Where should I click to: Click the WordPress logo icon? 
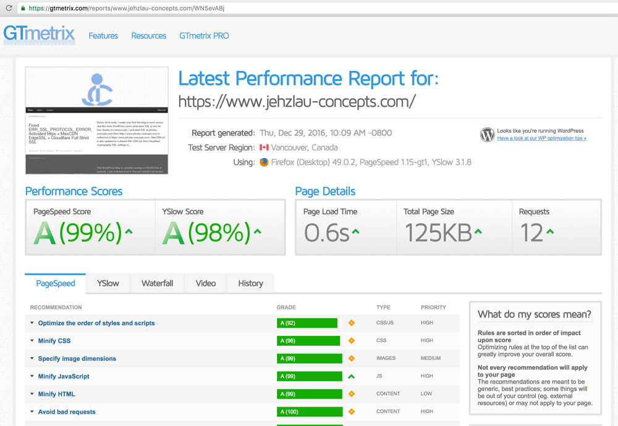[x=488, y=134]
